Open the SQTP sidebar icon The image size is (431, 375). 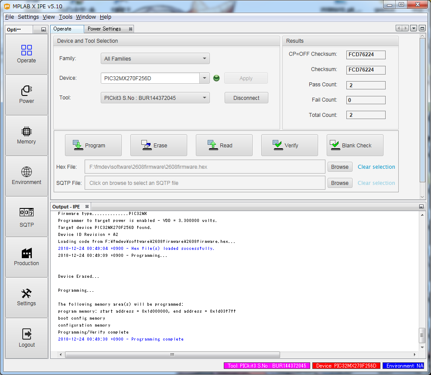(27, 217)
